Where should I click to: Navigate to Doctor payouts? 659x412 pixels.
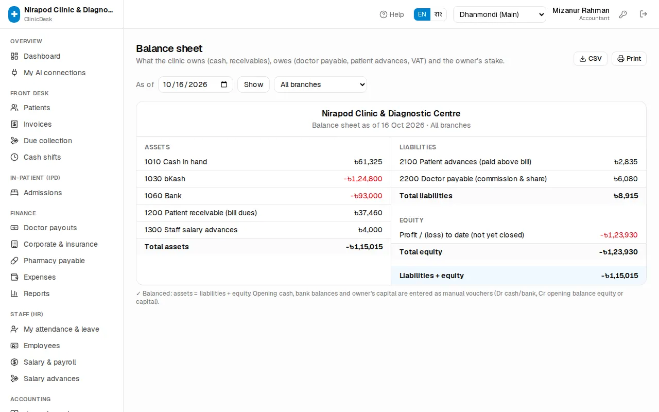click(x=61, y=228)
